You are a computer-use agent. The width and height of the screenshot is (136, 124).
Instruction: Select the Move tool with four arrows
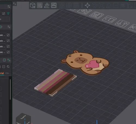pos(87,5)
